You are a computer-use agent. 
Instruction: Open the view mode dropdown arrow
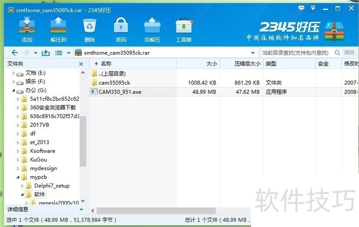(69, 53)
